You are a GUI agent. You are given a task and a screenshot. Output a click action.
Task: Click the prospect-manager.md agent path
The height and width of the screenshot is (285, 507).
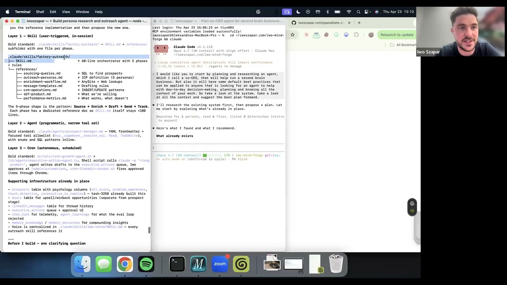point(70,131)
